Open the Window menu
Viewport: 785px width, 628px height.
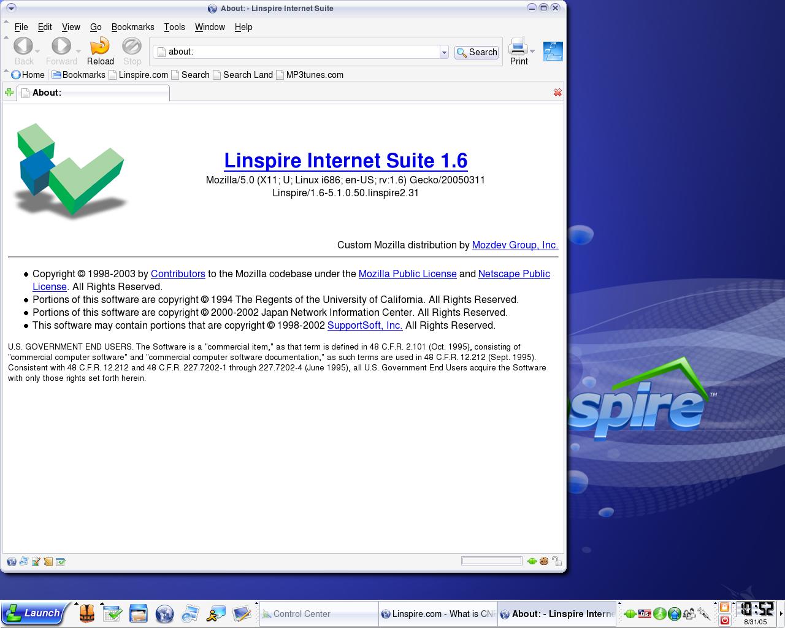click(x=210, y=27)
